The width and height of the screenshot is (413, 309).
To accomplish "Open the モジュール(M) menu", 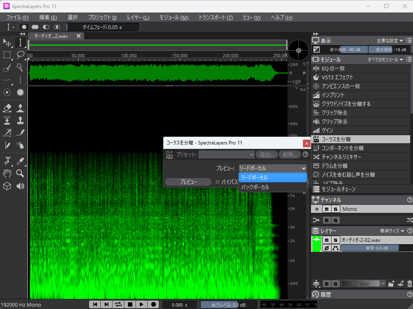I will point(173,17).
